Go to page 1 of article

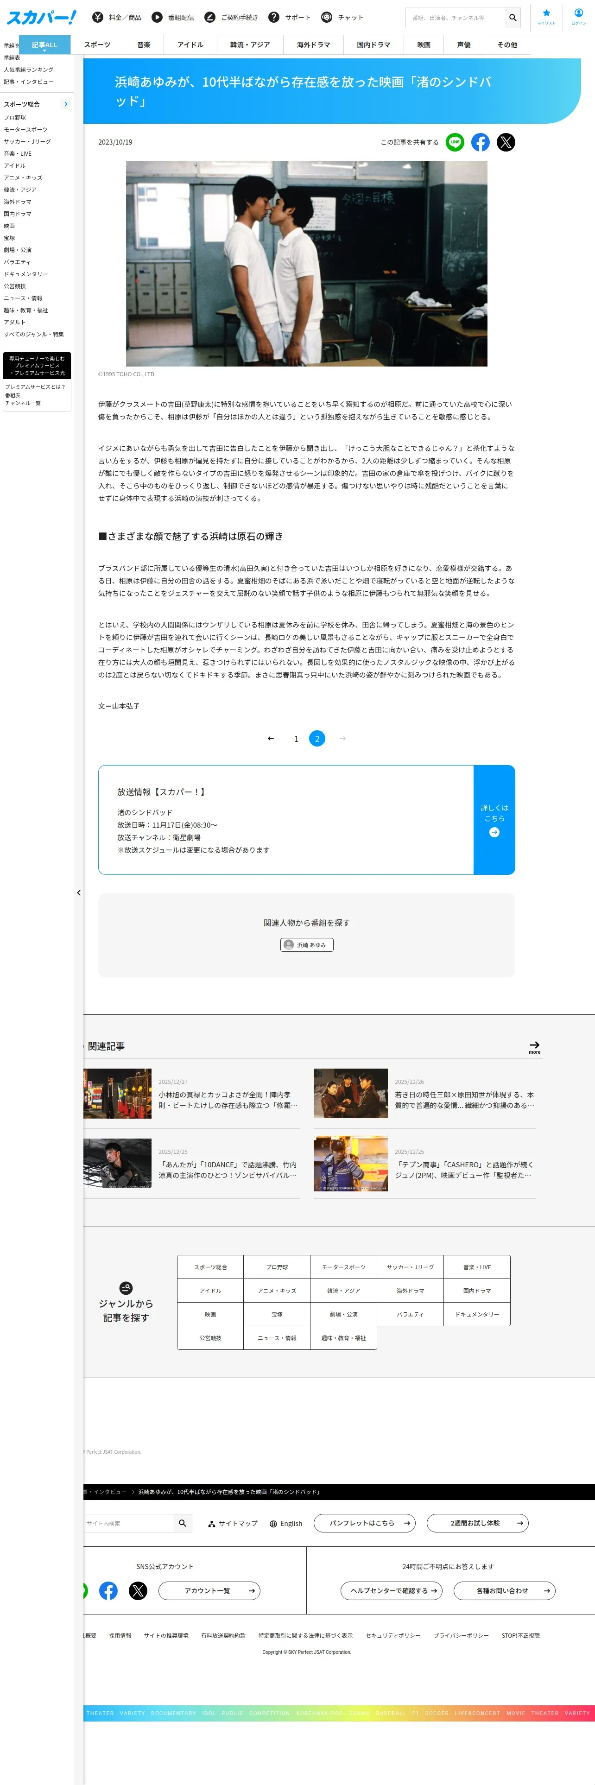(x=297, y=739)
